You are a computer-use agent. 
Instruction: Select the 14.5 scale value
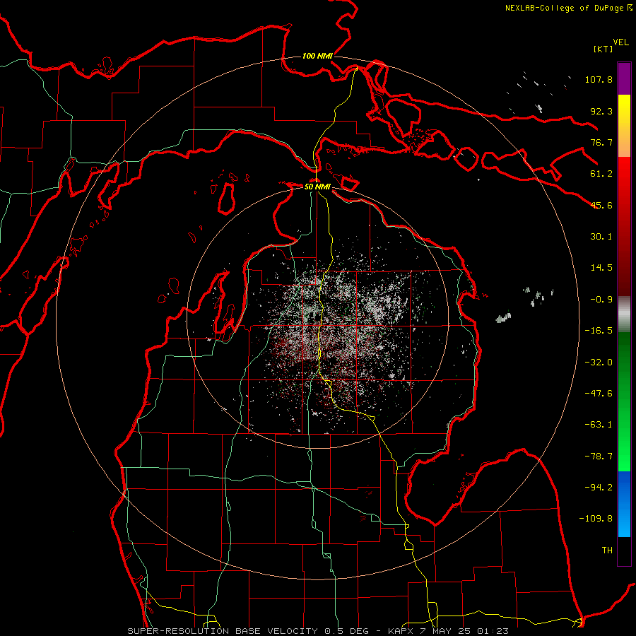601,268
